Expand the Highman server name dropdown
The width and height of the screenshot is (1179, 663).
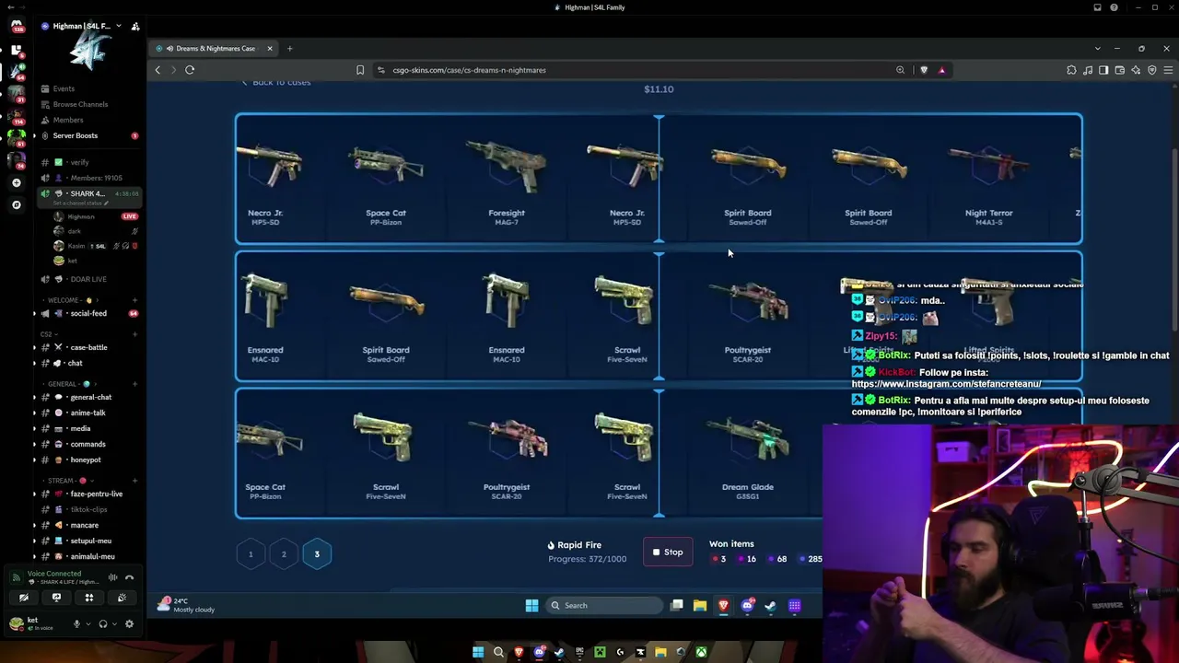[x=119, y=26]
